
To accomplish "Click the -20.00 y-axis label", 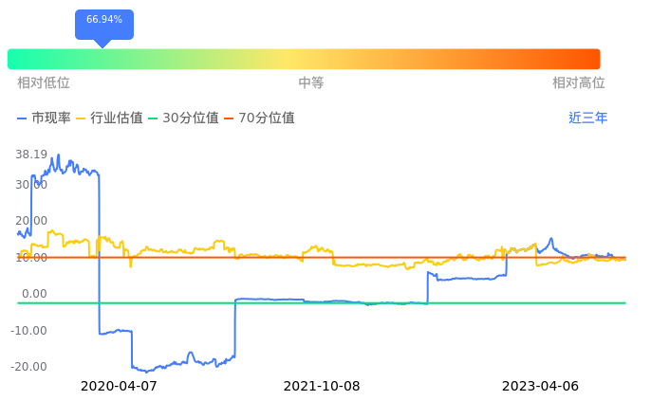I will [x=29, y=367].
